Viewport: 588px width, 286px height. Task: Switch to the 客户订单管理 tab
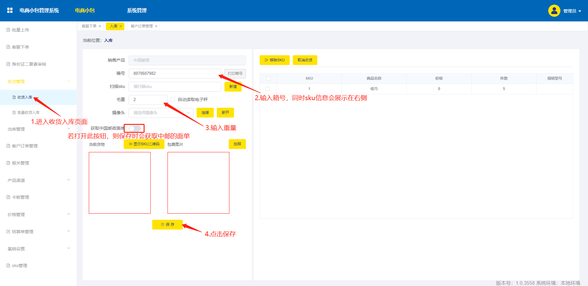(x=141, y=26)
